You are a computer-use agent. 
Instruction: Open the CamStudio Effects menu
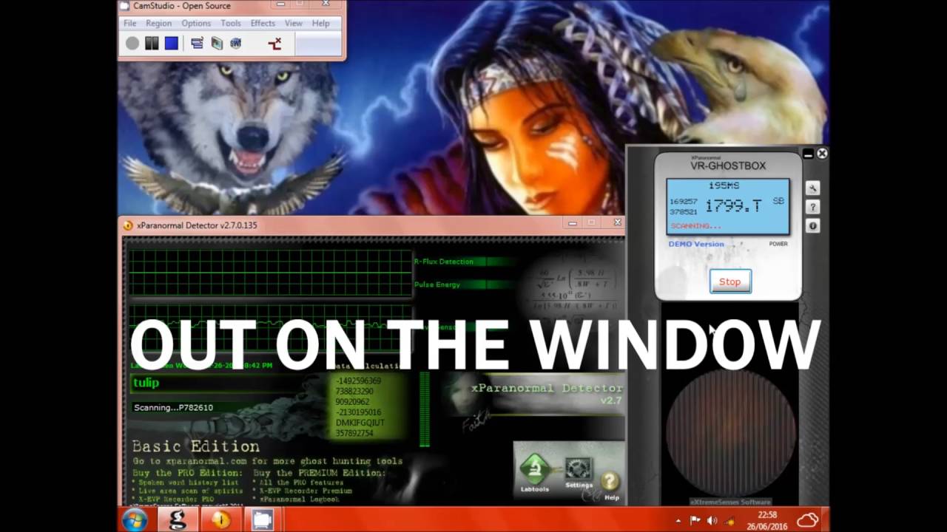pyautogui.click(x=263, y=24)
